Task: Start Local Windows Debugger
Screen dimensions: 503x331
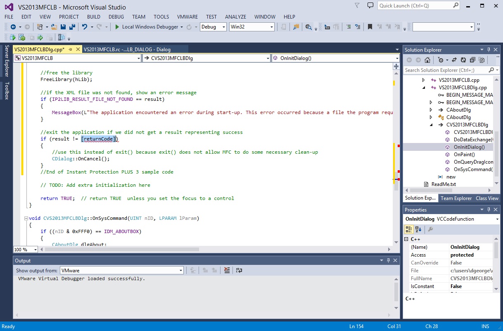Action: pyautogui.click(x=147, y=27)
